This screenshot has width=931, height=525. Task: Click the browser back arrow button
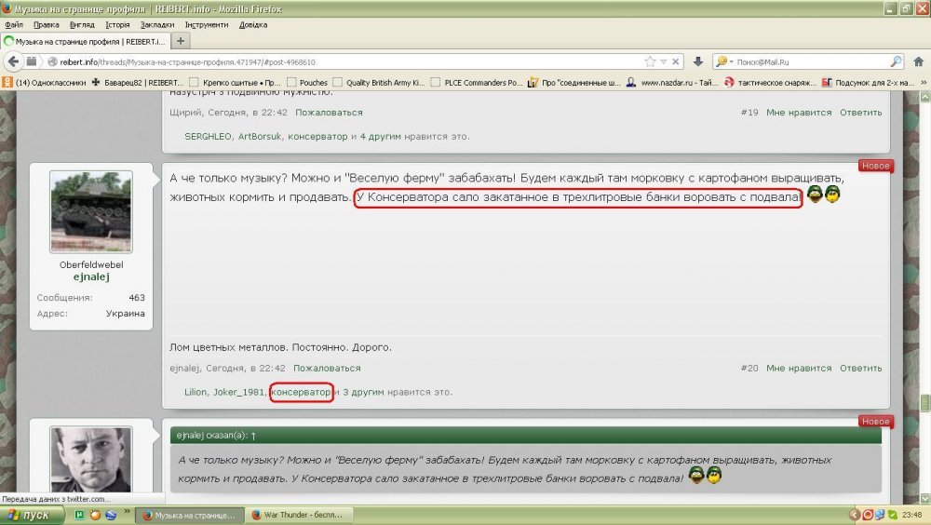tap(12, 61)
